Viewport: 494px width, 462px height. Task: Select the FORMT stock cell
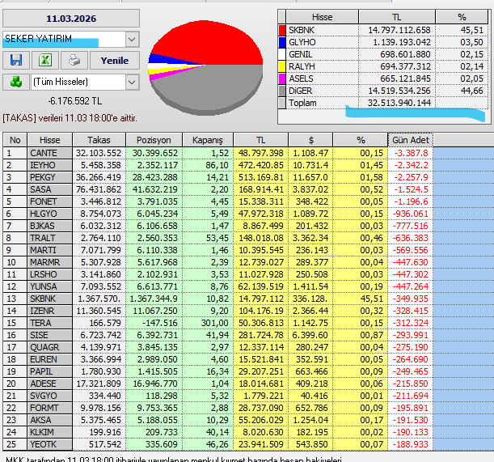[50, 408]
